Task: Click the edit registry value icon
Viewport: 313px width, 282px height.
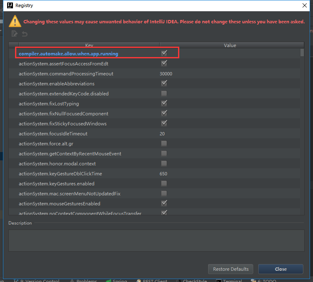Action: click(x=14, y=34)
